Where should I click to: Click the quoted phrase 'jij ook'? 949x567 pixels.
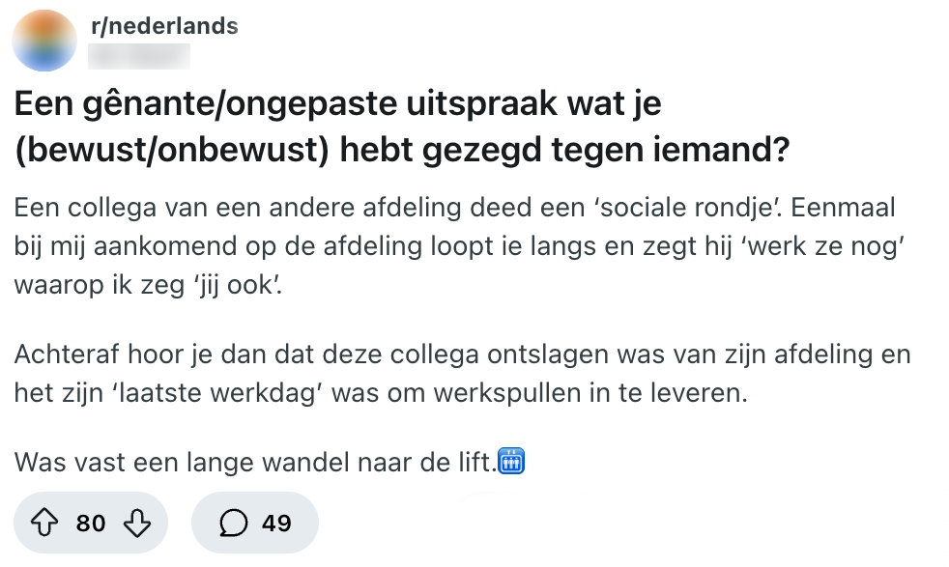pyautogui.click(x=248, y=285)
